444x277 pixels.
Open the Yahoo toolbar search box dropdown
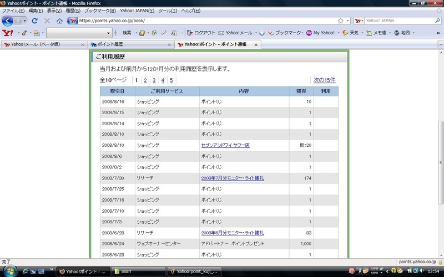(108, 33)
